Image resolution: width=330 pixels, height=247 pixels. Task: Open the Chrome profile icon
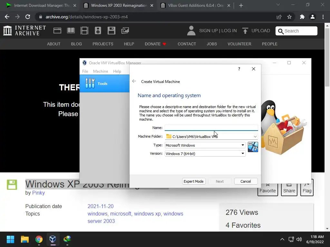[x=313, y=17]
